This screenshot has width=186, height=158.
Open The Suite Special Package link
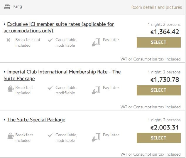[x=36, y=120]
